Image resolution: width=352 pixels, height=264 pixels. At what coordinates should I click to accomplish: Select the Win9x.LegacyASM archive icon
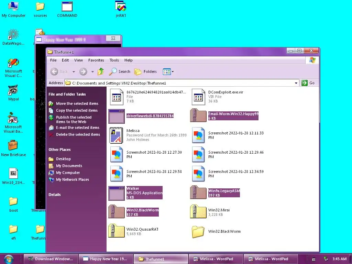click(198, 192)
